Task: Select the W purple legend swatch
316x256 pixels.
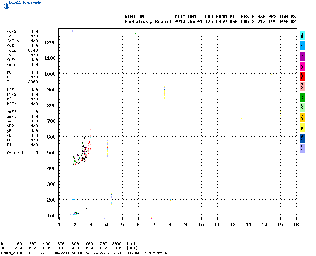Action: coord(302,56)
